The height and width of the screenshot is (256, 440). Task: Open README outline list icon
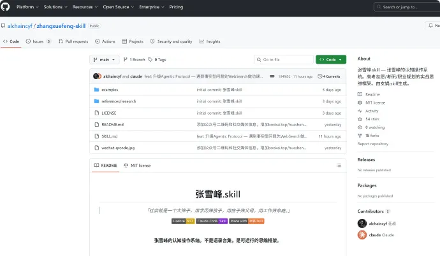[339, 165]
